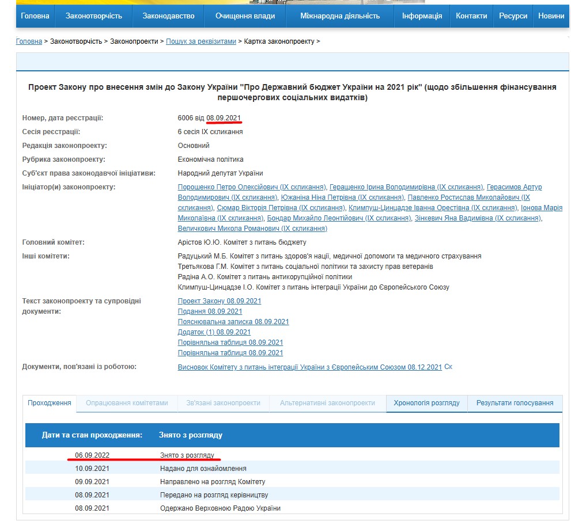Open the Проект Закону 08.09.2021 document
This screenshot has width=571, height=521.
(219, 301)
